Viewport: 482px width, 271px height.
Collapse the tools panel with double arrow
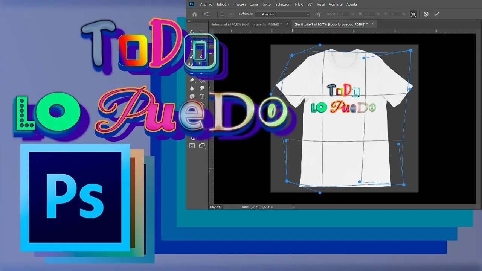pos(189,21)
